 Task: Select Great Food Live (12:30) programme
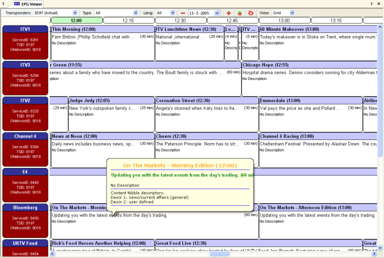(259, 245)
